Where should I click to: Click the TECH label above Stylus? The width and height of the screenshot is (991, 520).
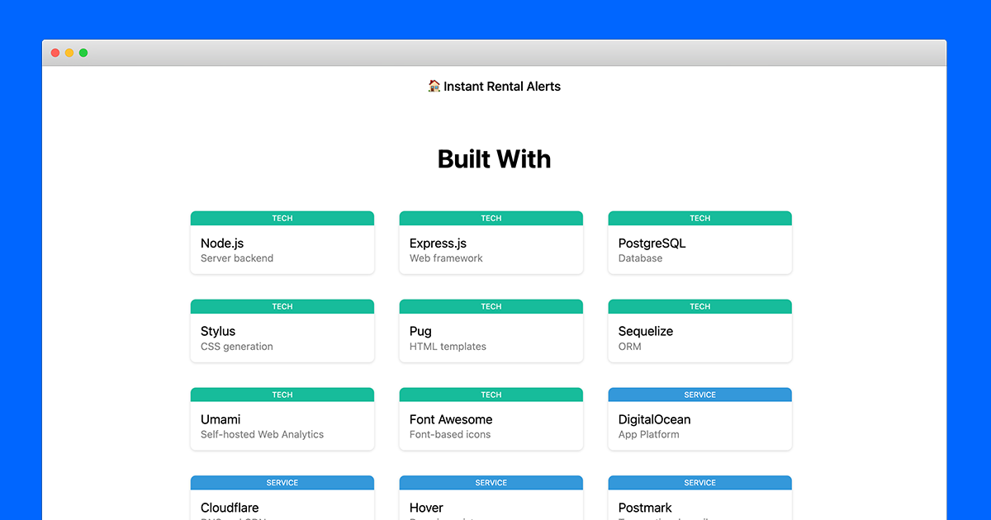[282, 307]
